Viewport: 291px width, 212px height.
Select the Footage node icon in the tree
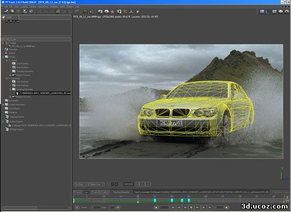pyautogui.click(x=6, y=43)
